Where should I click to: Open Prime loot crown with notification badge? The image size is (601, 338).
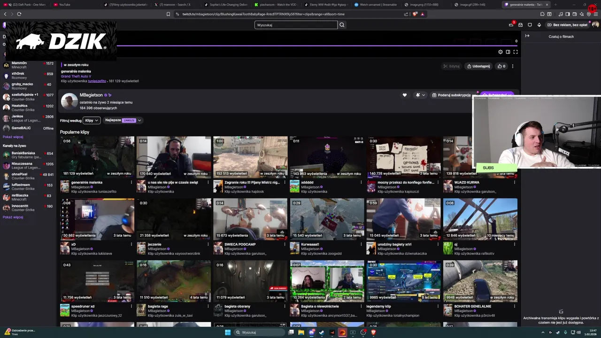(x=512, y=24)
